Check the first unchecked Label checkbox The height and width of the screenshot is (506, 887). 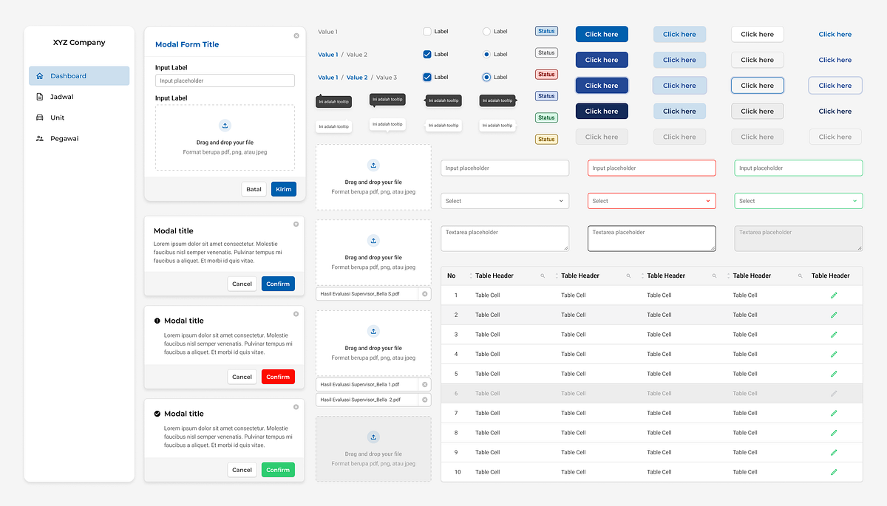click(426, 31)
